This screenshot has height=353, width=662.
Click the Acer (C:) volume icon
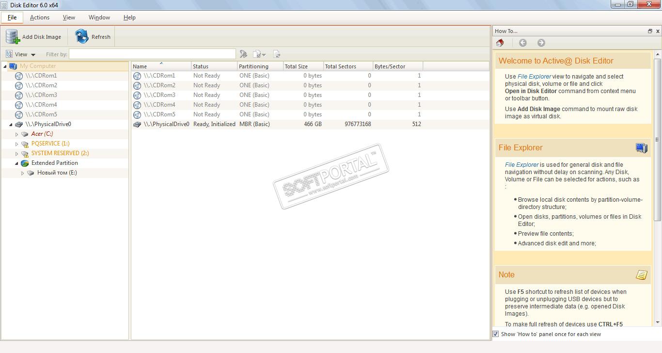pyautogui.click(x=25, y=134)
